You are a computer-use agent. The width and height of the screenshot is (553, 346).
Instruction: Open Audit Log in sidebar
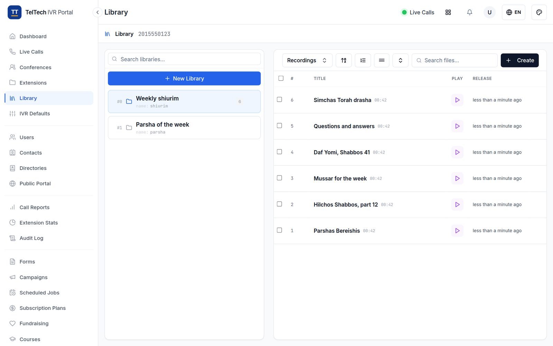49,238
